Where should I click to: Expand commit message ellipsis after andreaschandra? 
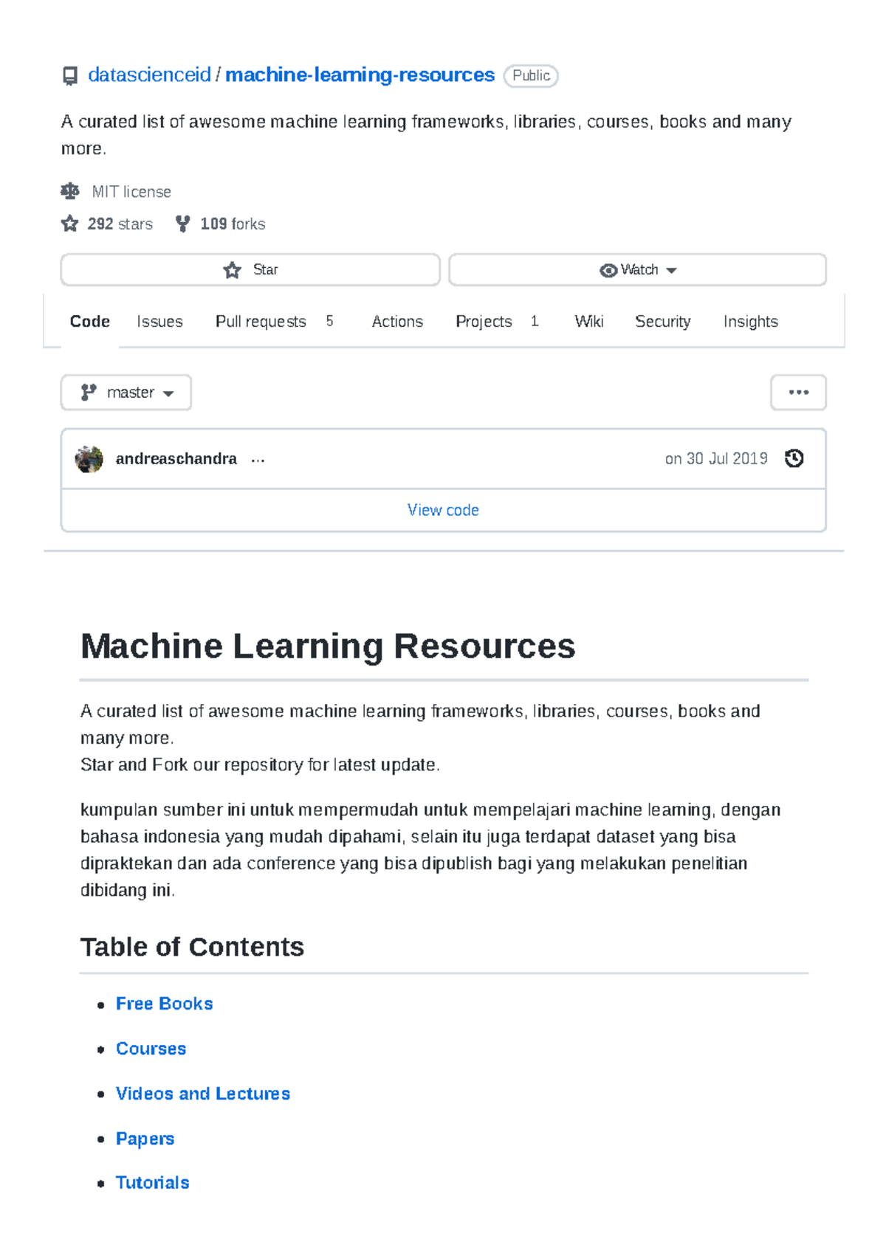(x=258, y=460)
